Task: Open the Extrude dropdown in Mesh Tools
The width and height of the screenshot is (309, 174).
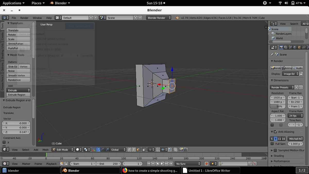Action: coord(18,90)
